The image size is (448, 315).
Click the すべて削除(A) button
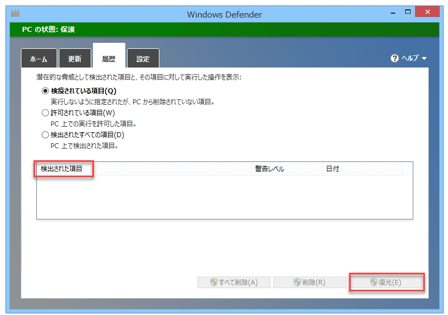click(x=234, y=282)
